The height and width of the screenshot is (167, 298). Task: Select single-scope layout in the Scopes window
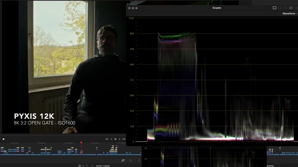(x=274, y=8)
